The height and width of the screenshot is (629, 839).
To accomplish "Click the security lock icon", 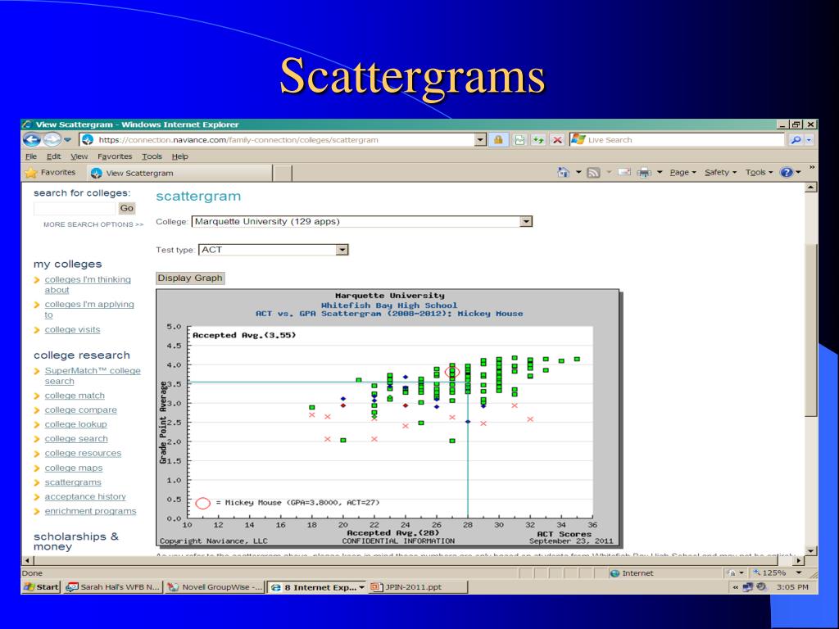I will [x=498, y=140].
